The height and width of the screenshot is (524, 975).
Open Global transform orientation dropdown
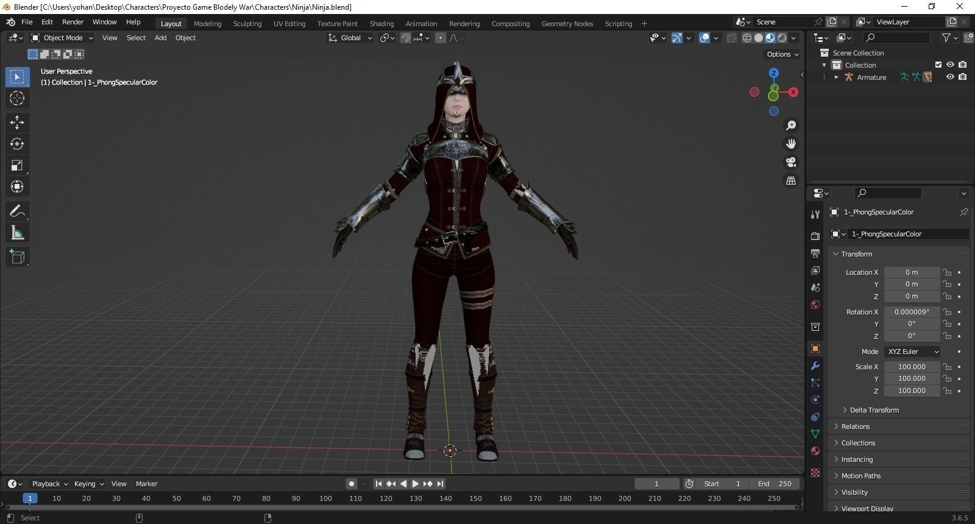pyautogui.click(x=350, y=38)
